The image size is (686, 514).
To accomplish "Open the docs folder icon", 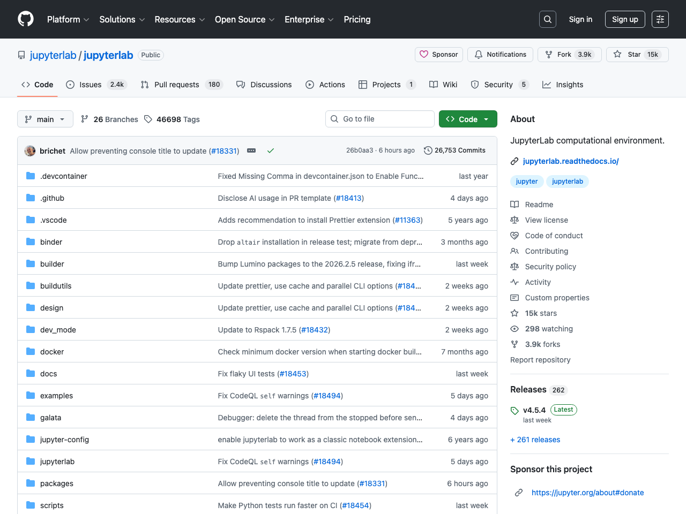I will coord(30,373).
